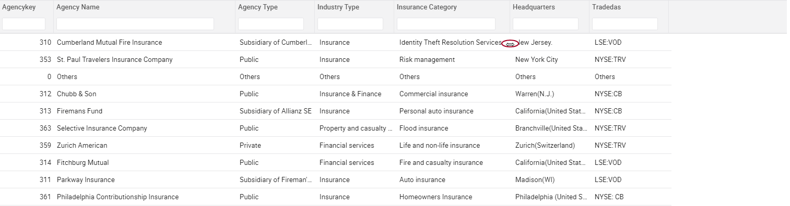
Task: Select the Cumberland Mutual Fire Insurance row
Action: [x=336, y=43]
